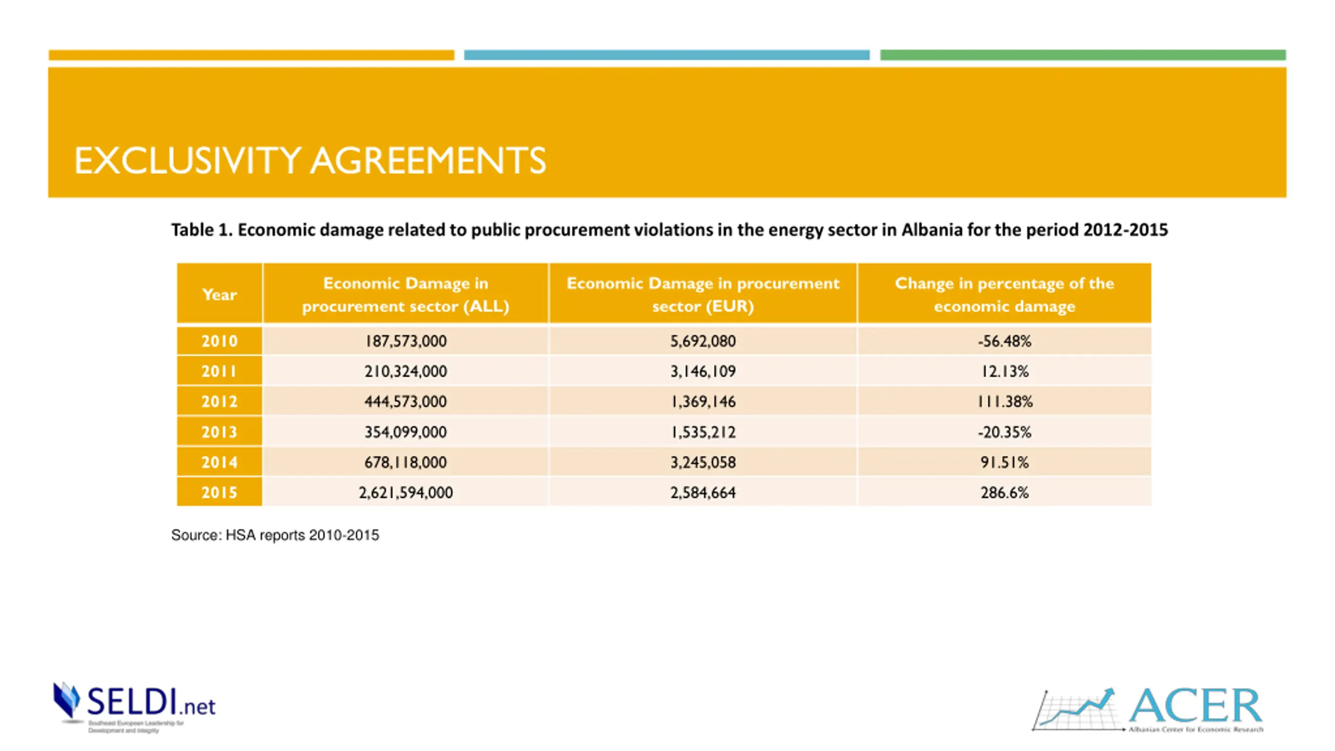The image size is (1335, 751).
Task: Click the 5,692,080 cell
Action: (703, 341)
